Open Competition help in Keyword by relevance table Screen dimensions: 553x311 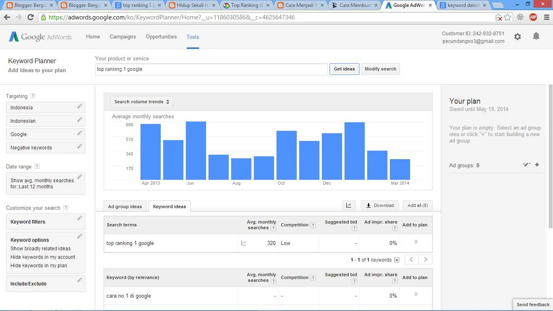point(313,278)
